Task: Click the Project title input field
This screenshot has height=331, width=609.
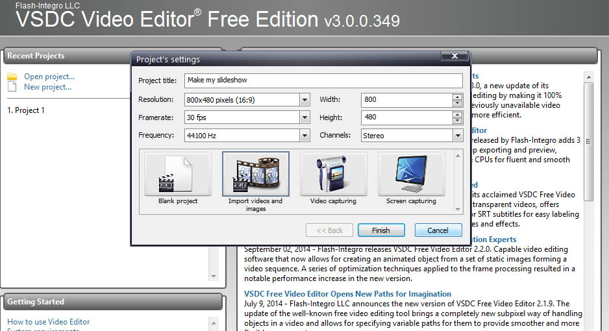Action: 323,80
